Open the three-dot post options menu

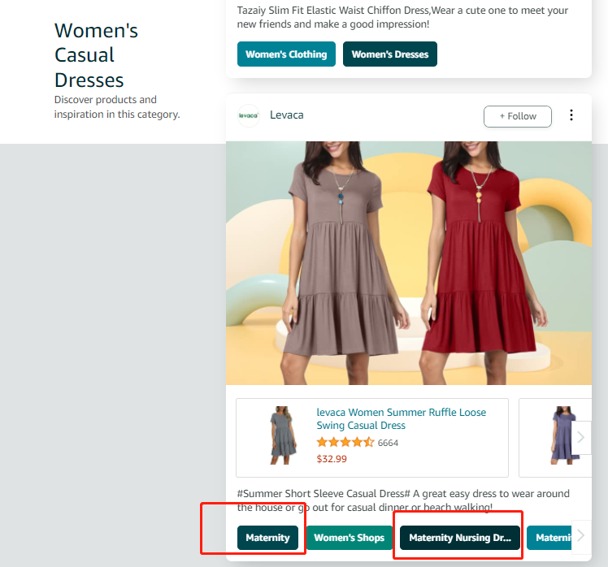click(x=571, y=115)
